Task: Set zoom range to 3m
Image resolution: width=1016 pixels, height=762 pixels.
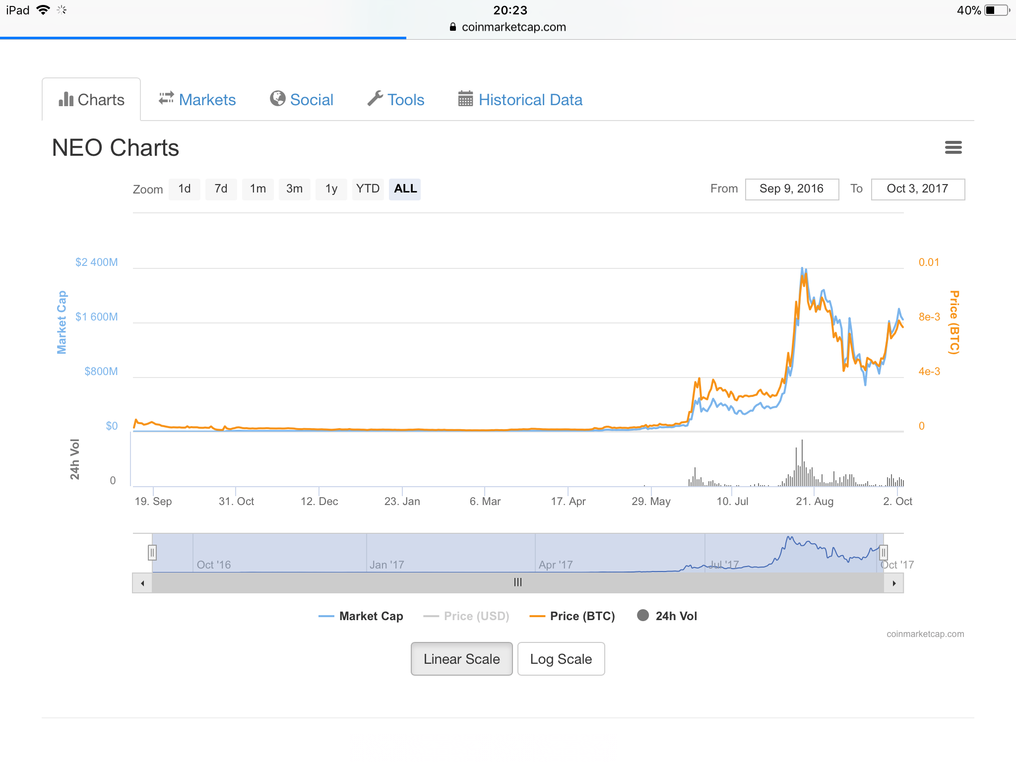Action: point(295,189)
